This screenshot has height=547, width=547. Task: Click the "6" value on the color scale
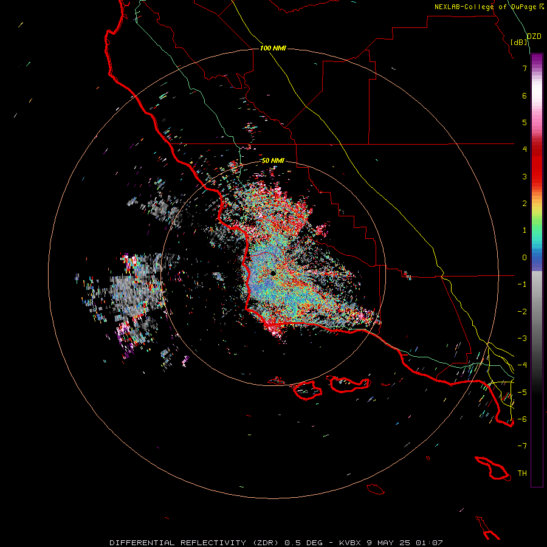tap(525, 95)
